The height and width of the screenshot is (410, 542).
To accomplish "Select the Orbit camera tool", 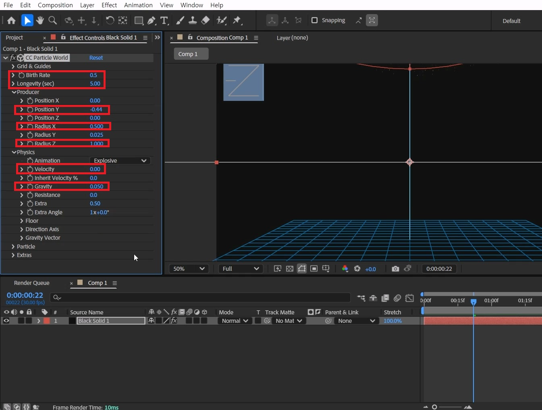I will [x=69, y=20].
